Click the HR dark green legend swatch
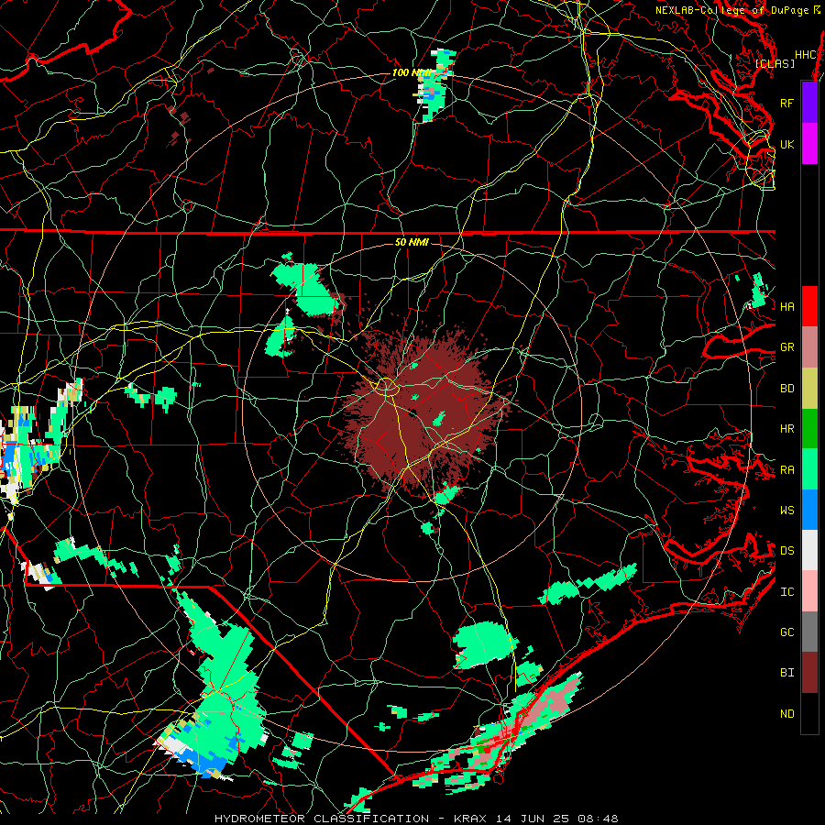The image size is (825, 825). click(809, 428)
